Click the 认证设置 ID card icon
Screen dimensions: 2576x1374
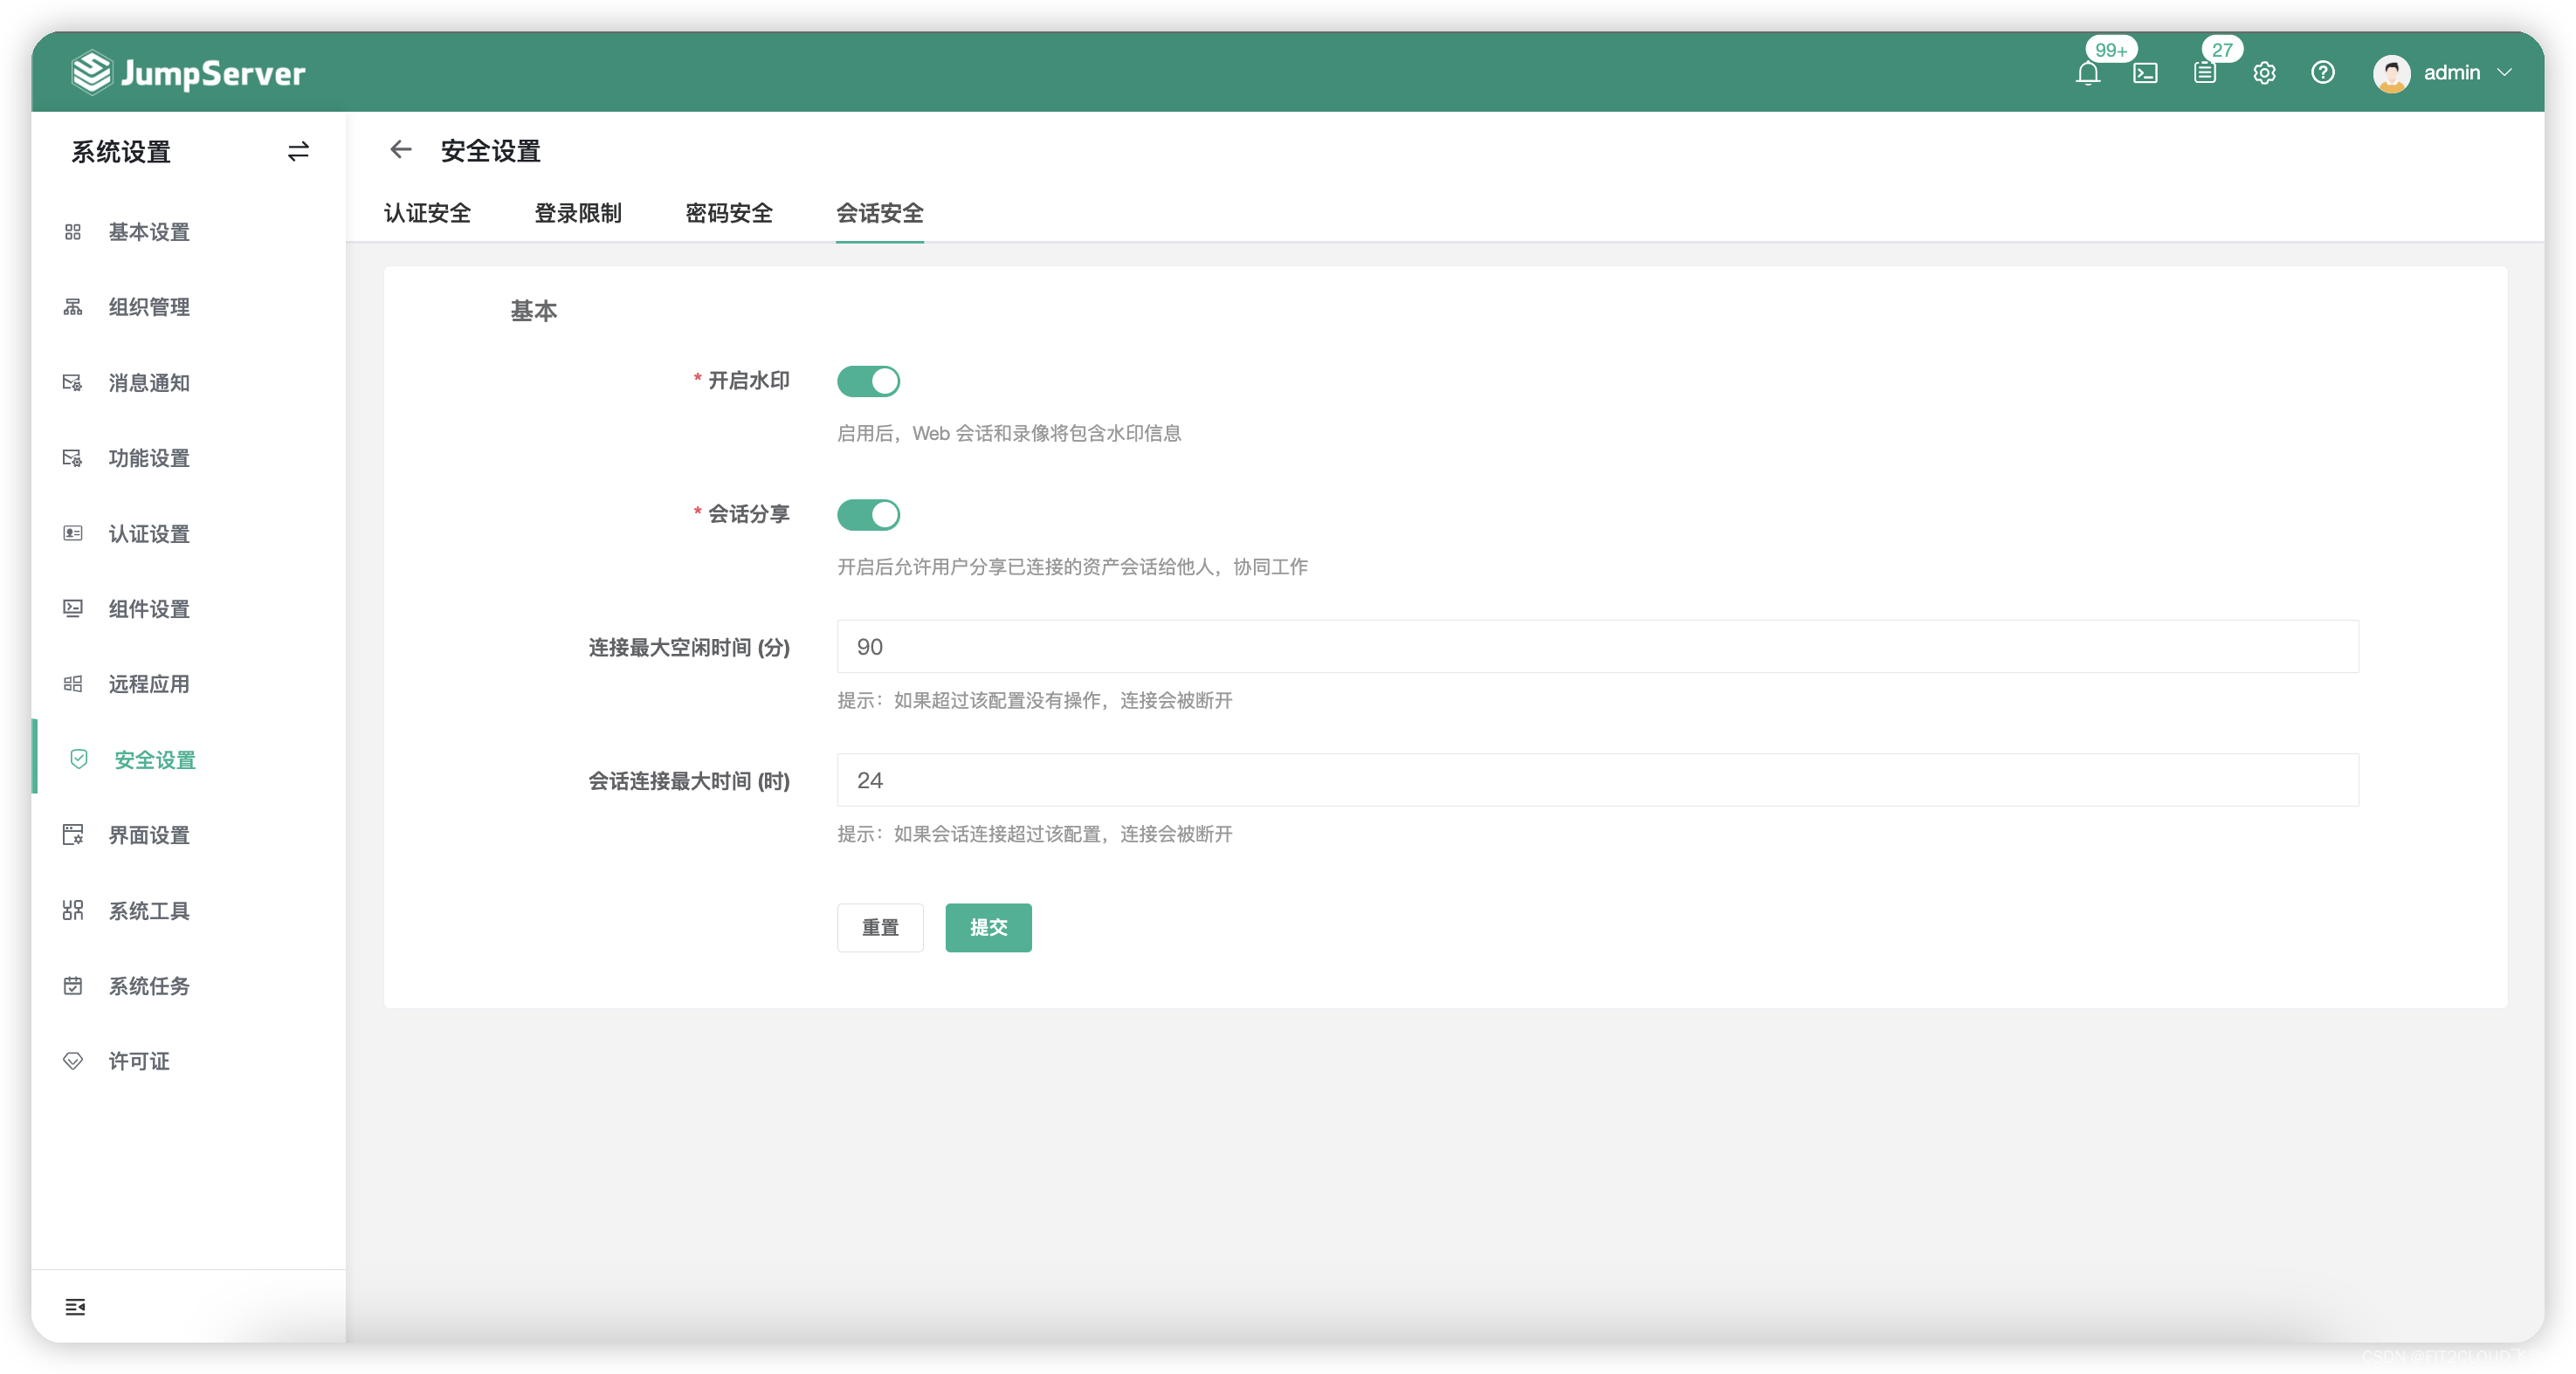[x=73, y=534]
